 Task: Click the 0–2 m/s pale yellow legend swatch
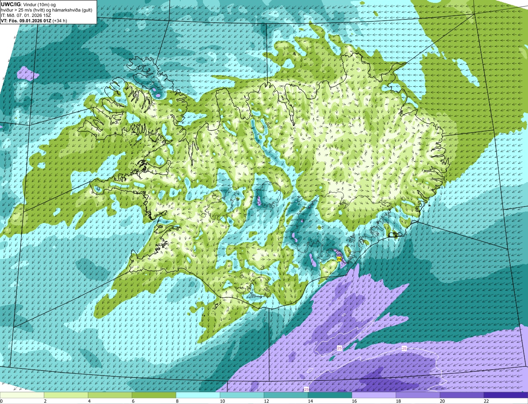tap(22, 395)
